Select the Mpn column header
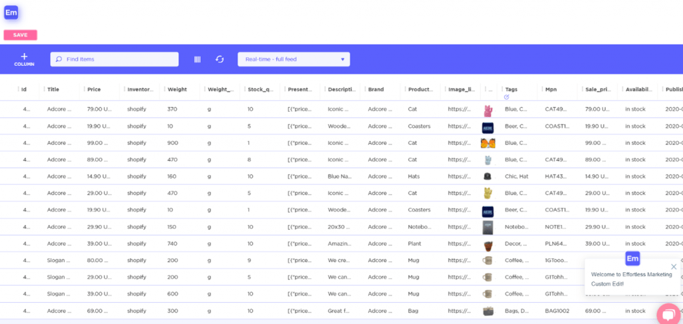This screenshot has width=683, height=324. click(x=551, y=89)
